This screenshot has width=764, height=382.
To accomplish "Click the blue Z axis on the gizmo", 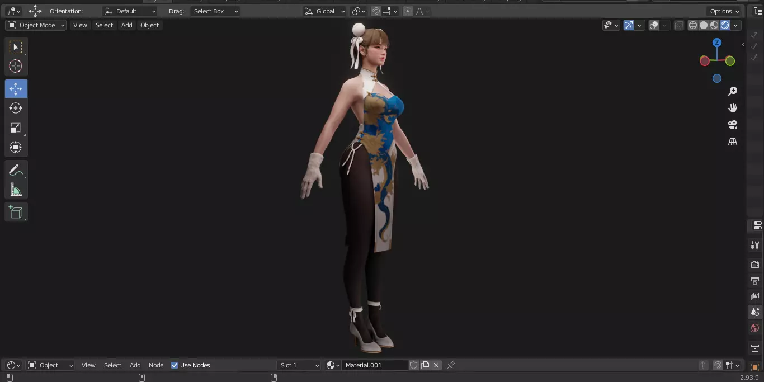I will click(717, 43).
